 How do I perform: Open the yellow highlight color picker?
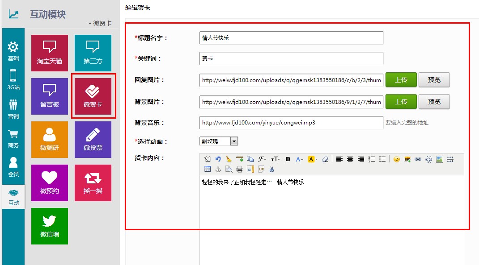[x=313, y=159]
